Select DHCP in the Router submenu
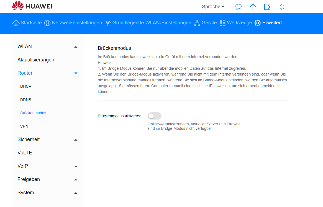The width and height of the screenshot is (323, 207). click(26, 86)
